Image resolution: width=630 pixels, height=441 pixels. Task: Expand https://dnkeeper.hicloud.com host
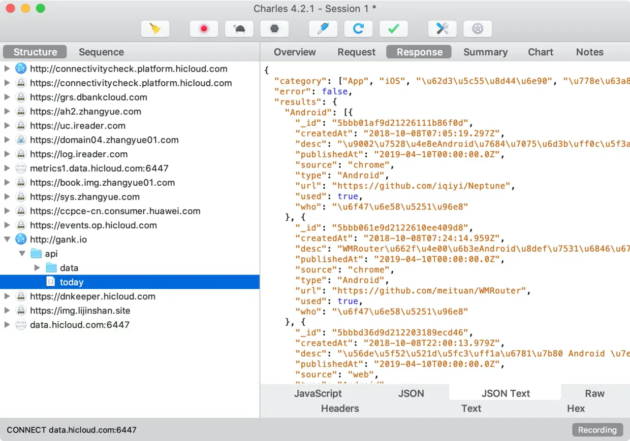7,296
